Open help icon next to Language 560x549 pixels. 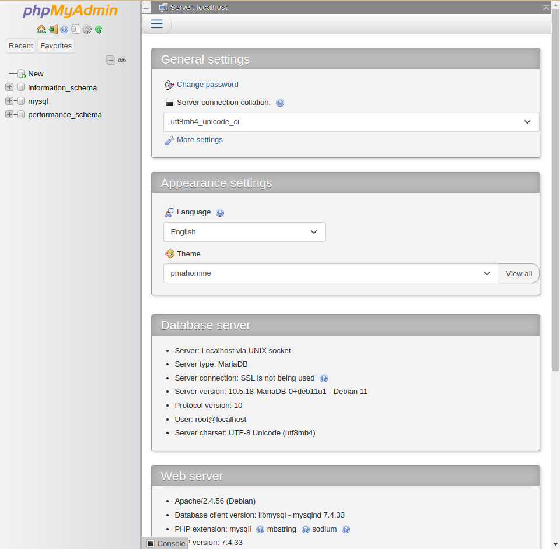click(x=220, y=213)
